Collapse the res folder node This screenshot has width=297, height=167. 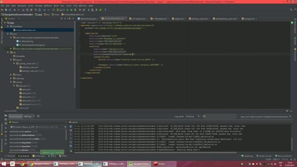pos(8,52)
